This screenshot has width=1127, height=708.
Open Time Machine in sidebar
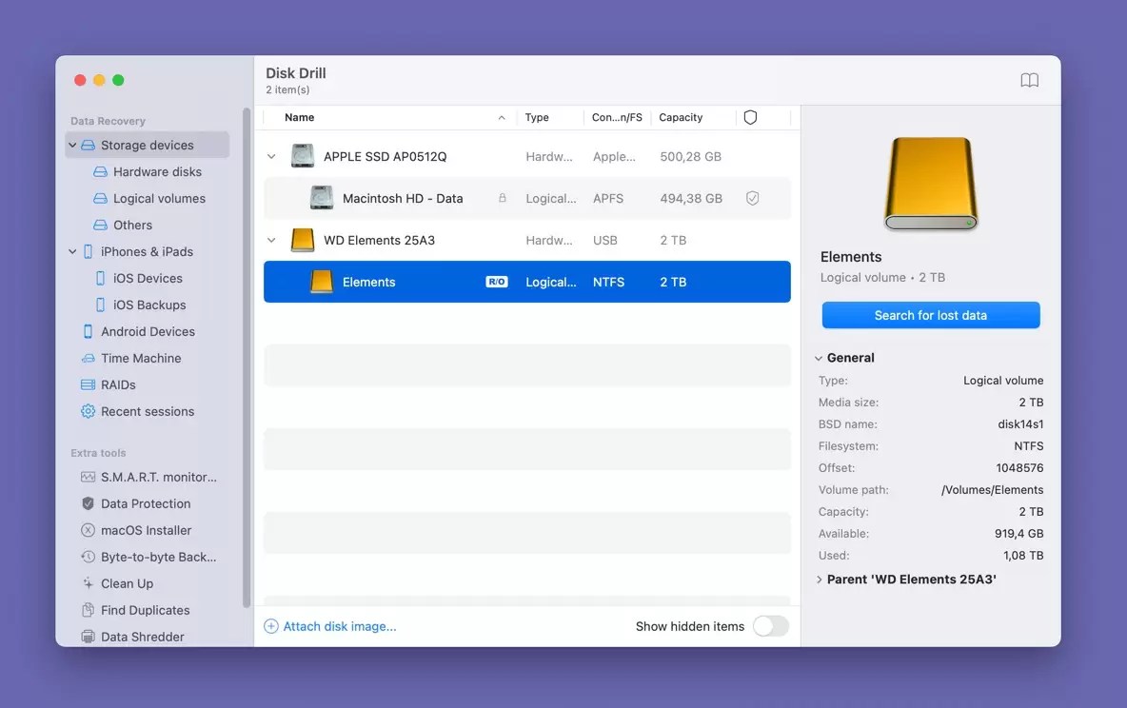pyautogui.click(x=141, y=358)
